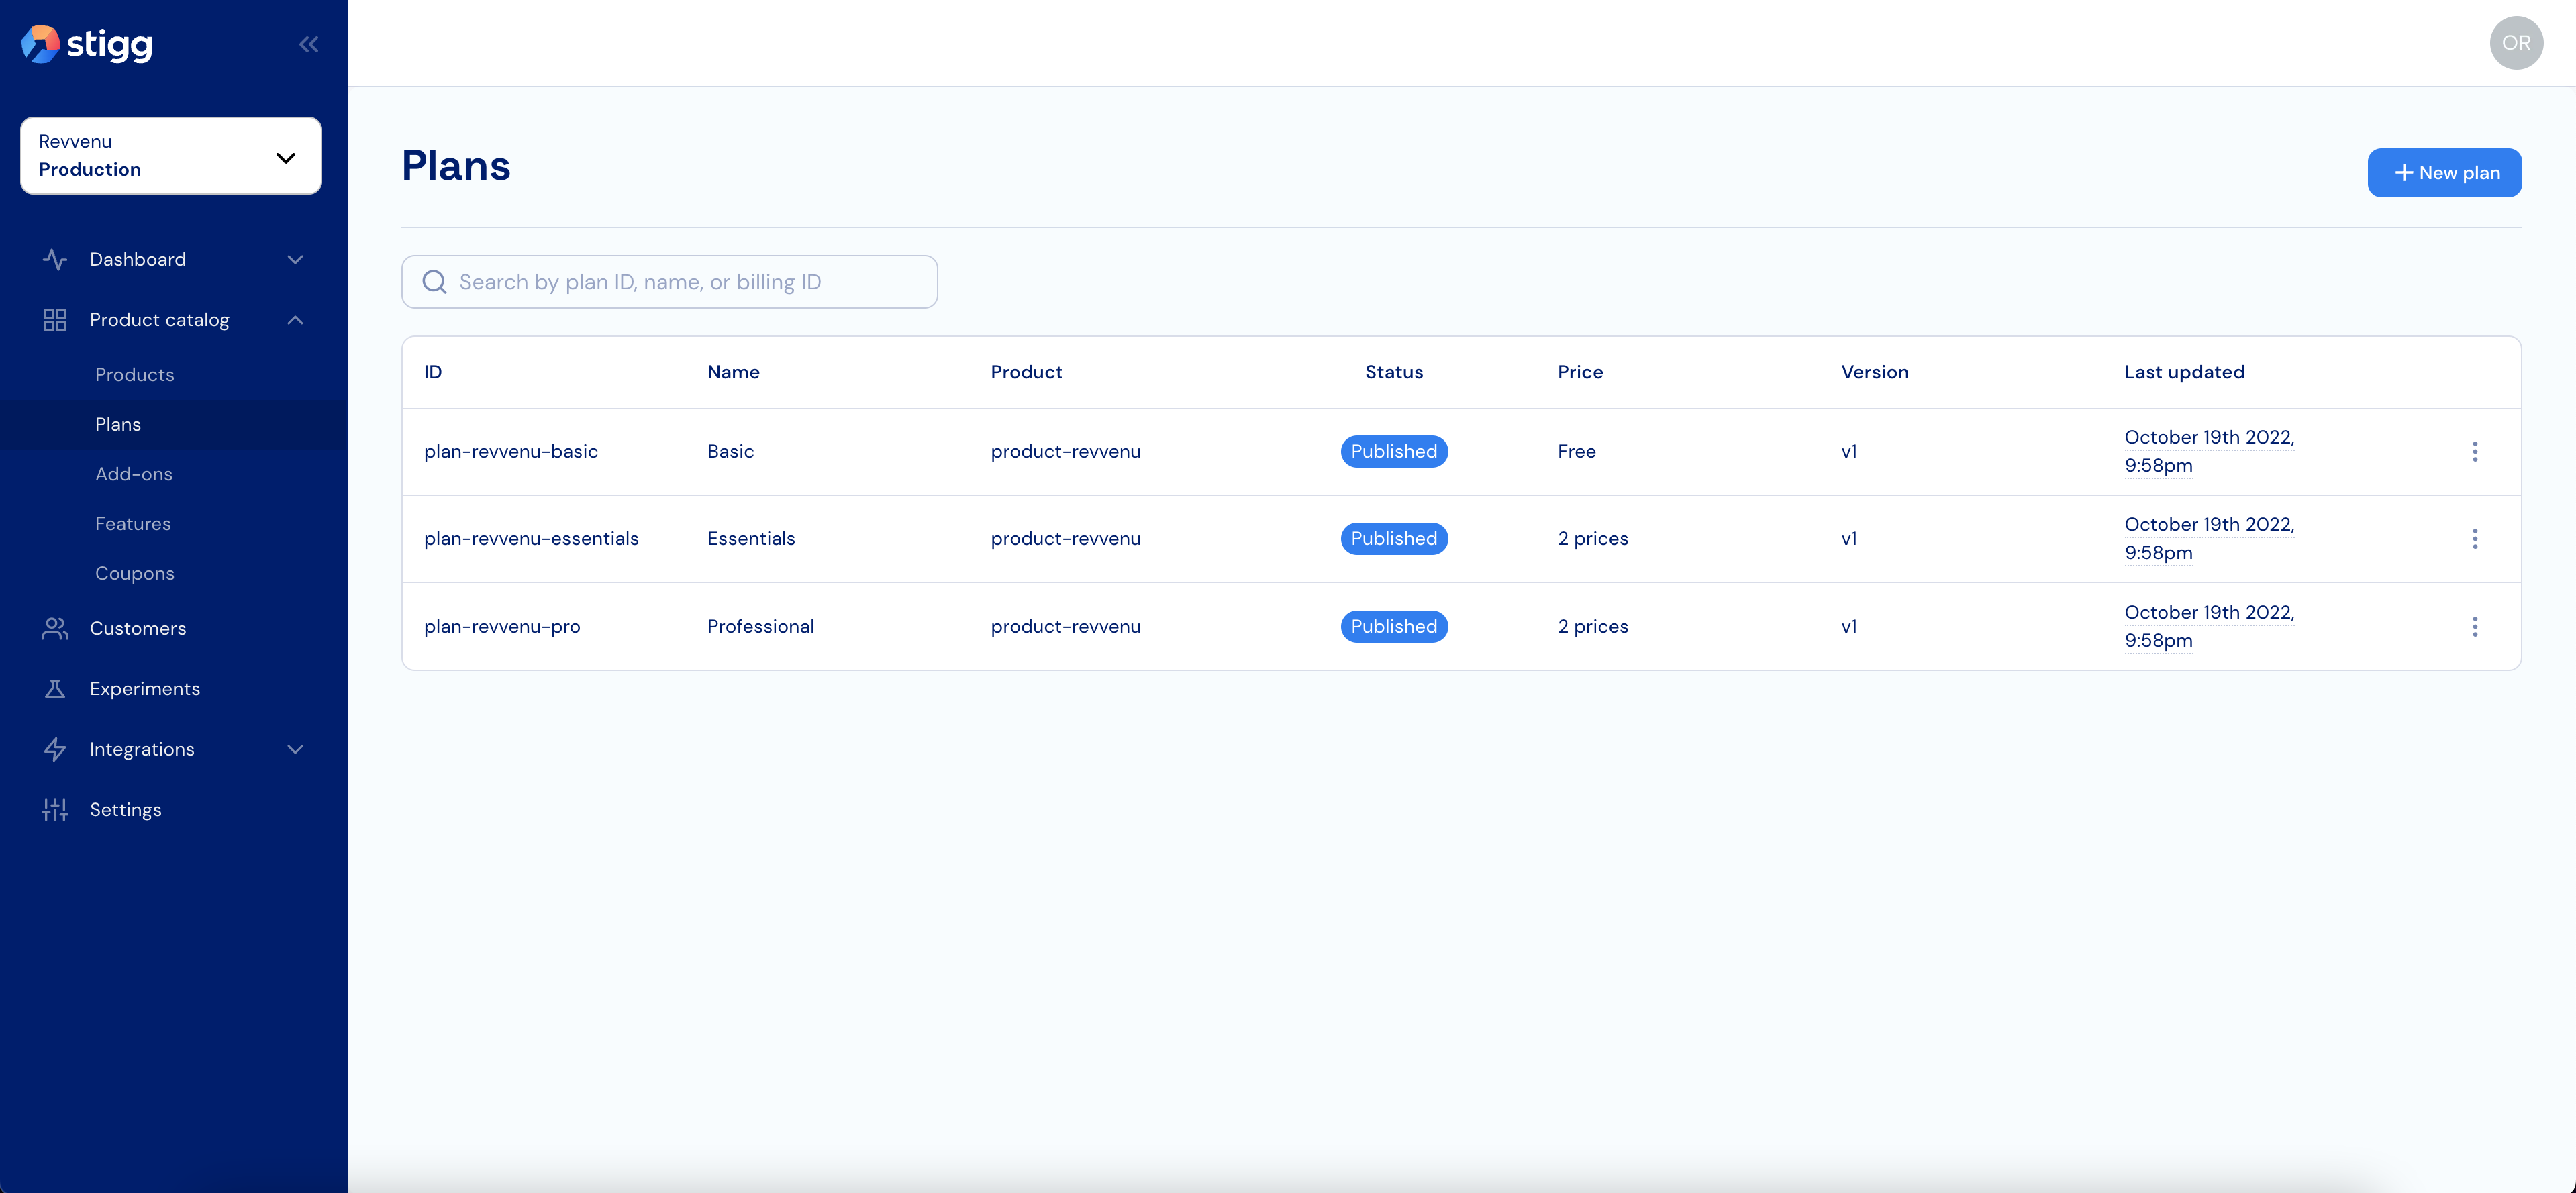
Task: Open Experiments in the sidebar
Action: 144,689
